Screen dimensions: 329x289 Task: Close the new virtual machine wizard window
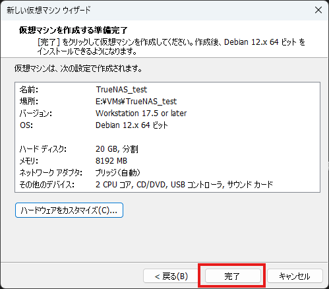(x=318, y=10)
